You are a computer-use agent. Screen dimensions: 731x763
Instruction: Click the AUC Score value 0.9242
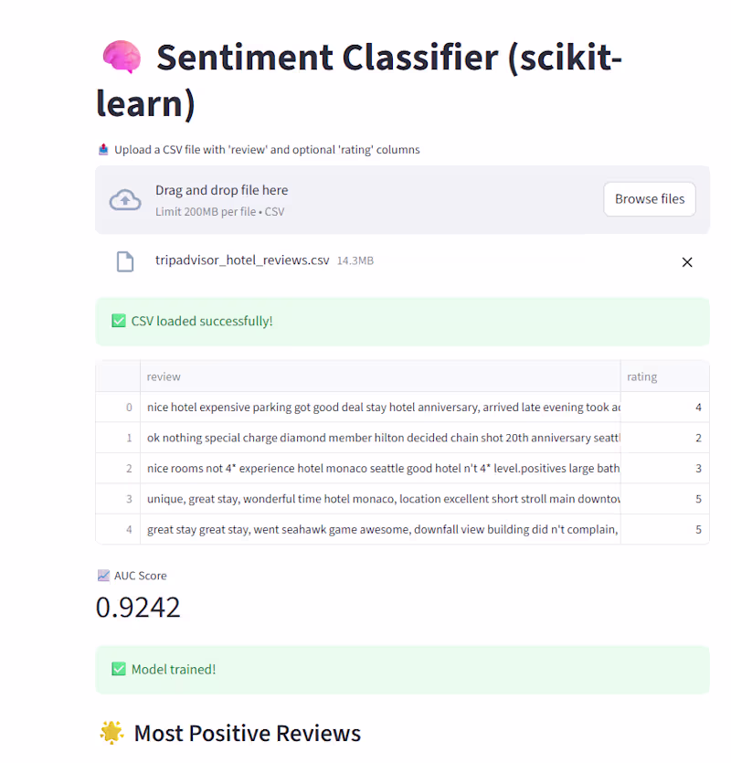[x=138, y=607]
